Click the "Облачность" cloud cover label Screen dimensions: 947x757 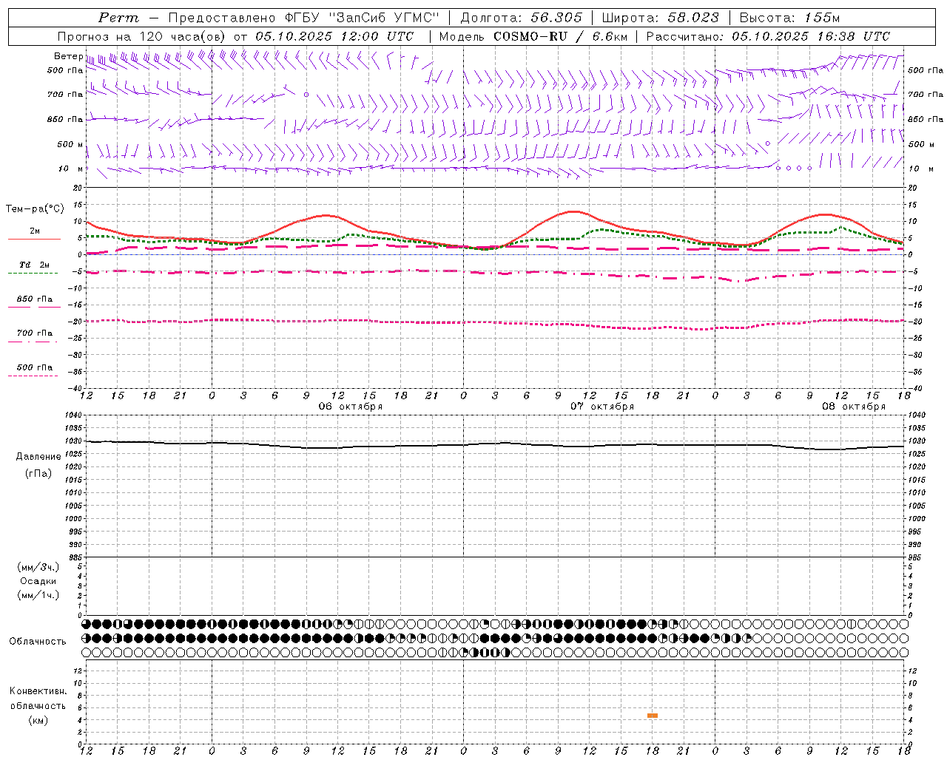[x=38, y=641]
